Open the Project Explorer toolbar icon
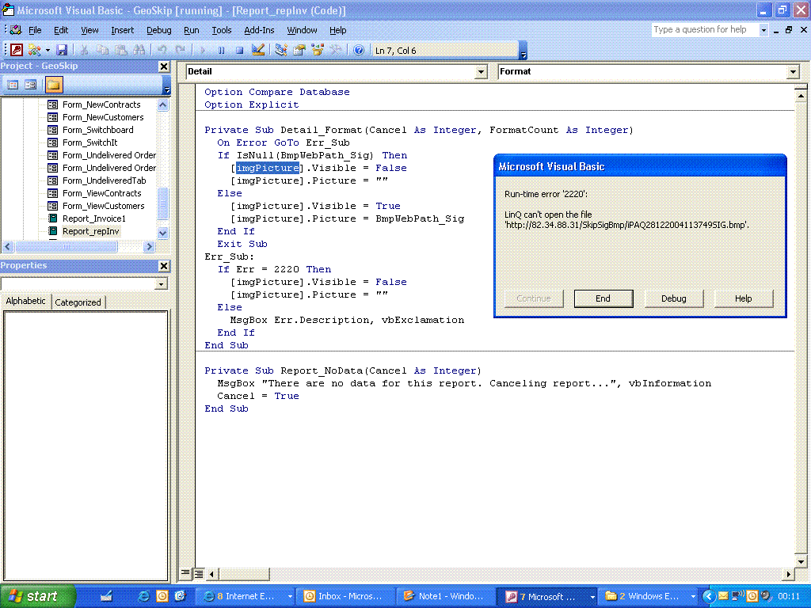This screenshot has height=608, width=811. point(281,50)
